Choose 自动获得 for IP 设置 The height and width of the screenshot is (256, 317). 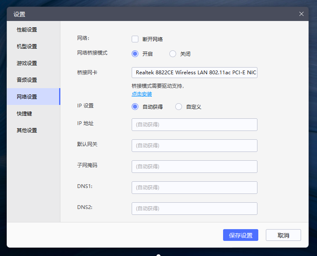click(135, 107)
